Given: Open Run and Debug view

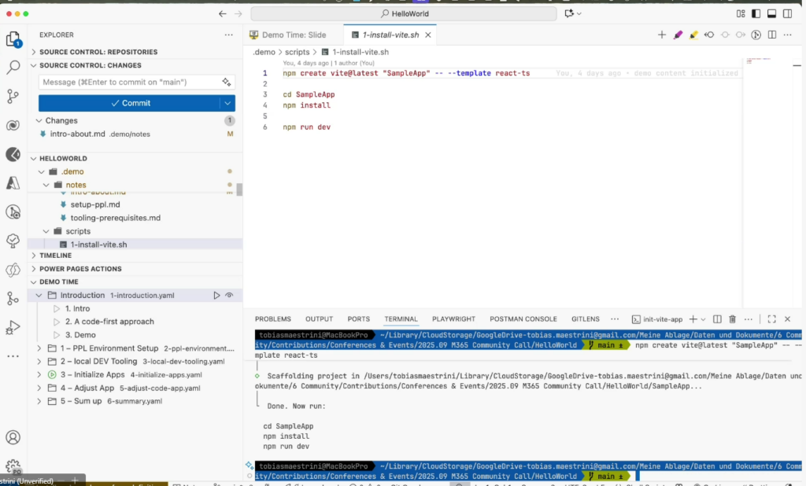Looking at the screenshot, I should (13, 327).
